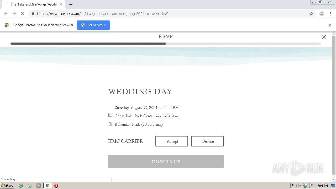Open the volume control in the tray
This screenshot has width=336, height=189.
298,186
